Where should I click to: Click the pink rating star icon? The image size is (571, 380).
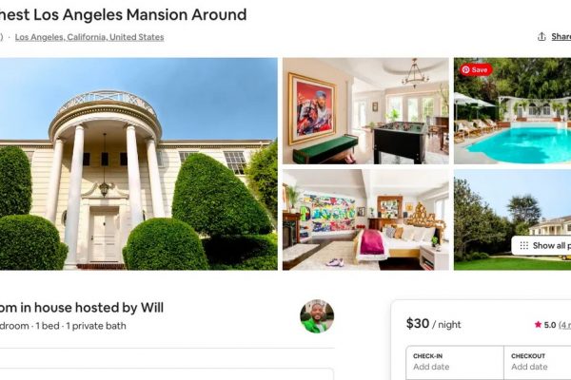tap(538, 324)
